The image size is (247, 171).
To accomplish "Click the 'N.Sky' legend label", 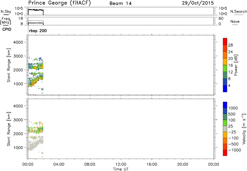I will point(6,11).
